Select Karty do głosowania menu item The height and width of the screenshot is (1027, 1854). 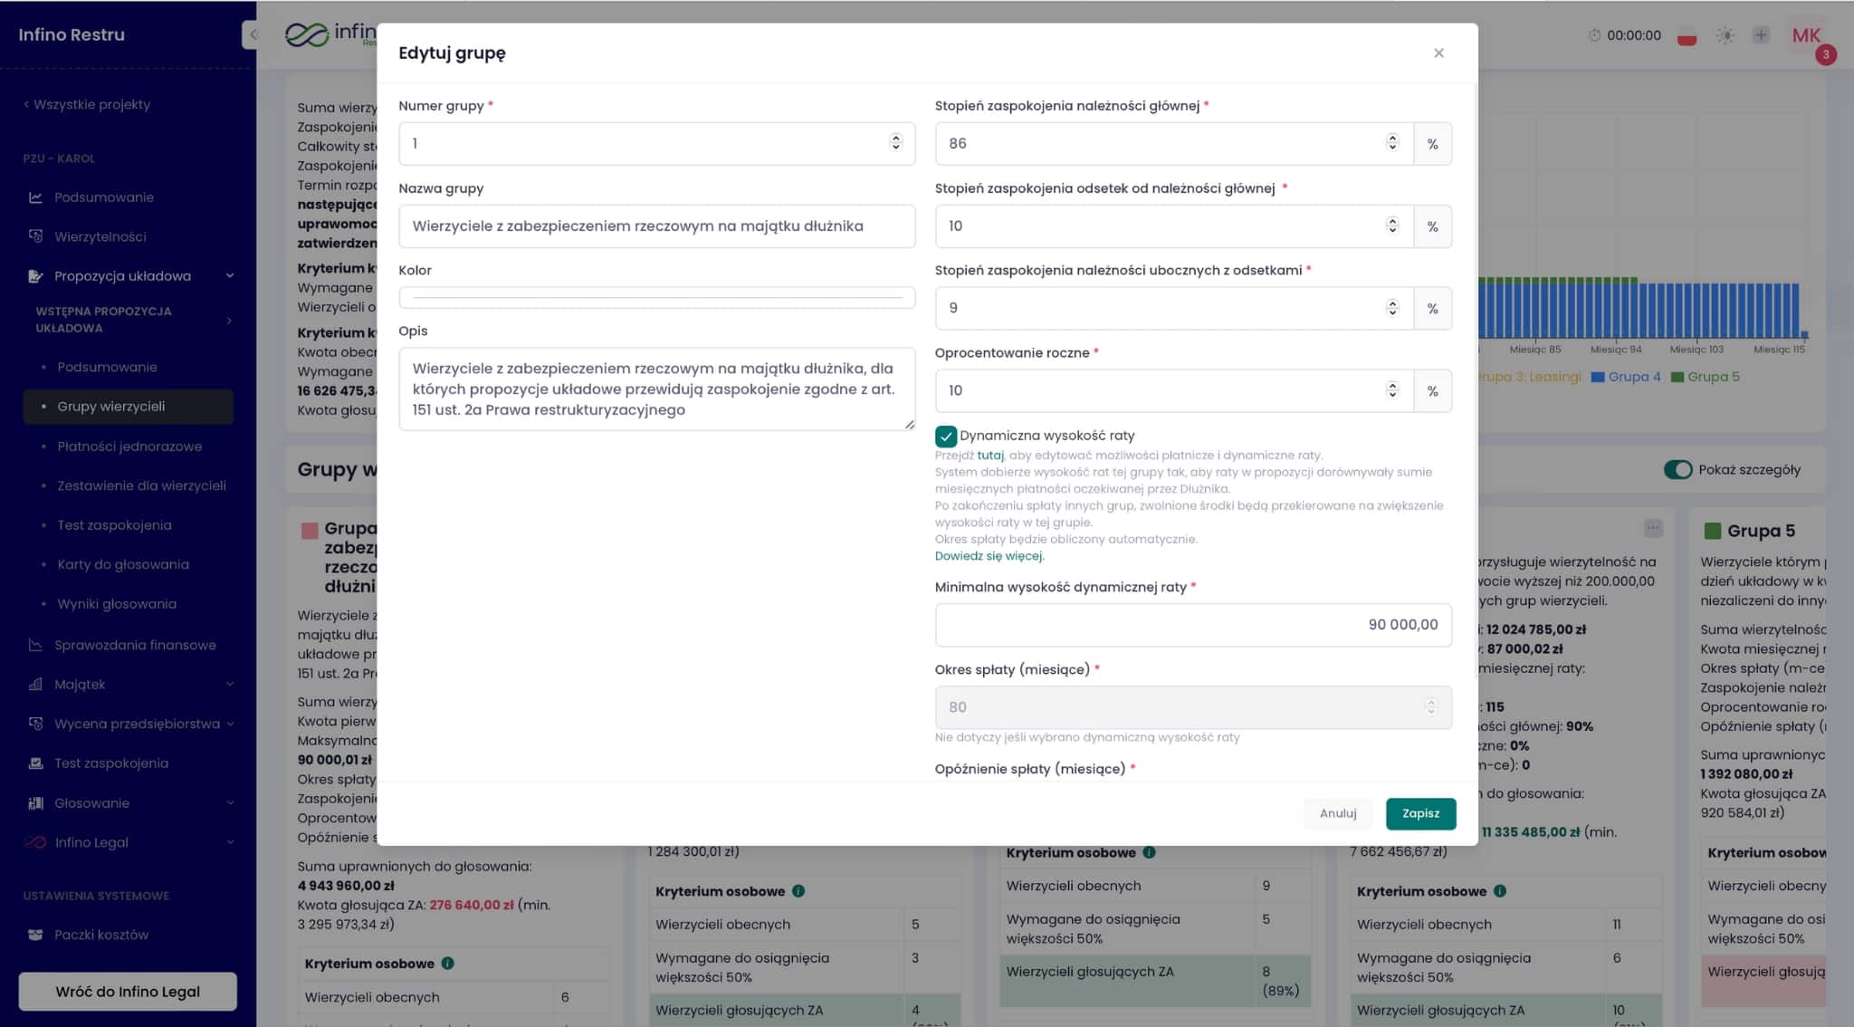[123, 564]
